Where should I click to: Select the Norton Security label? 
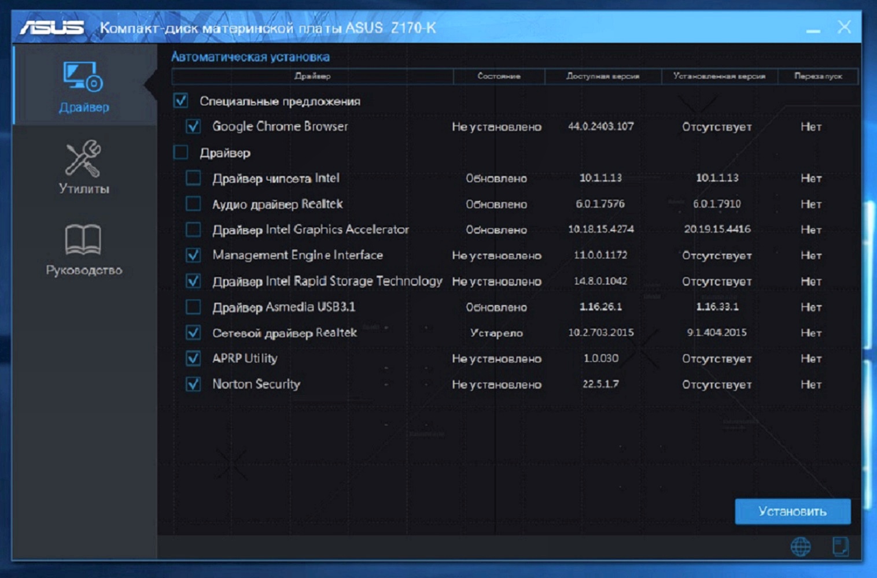pyautogui.click(x=256, y=384)
